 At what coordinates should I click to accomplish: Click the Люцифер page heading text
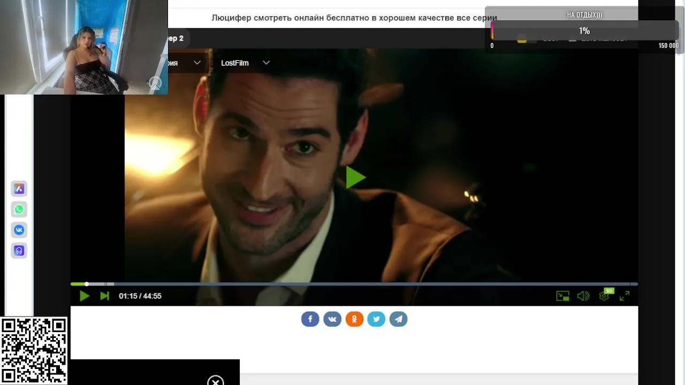tap(354, 18)
